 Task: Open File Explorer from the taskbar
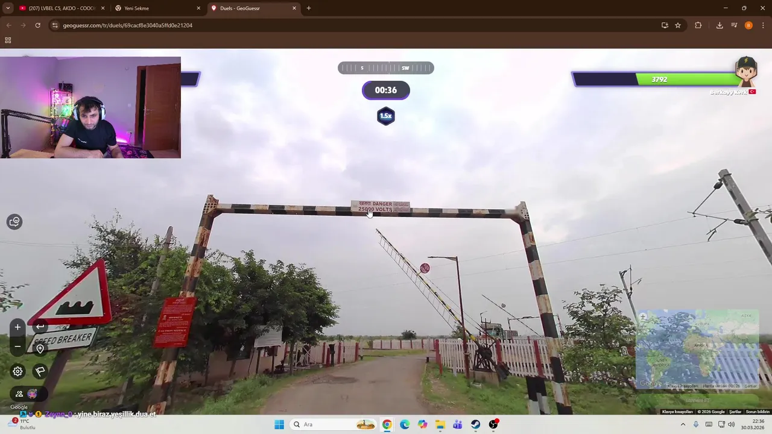440,424
